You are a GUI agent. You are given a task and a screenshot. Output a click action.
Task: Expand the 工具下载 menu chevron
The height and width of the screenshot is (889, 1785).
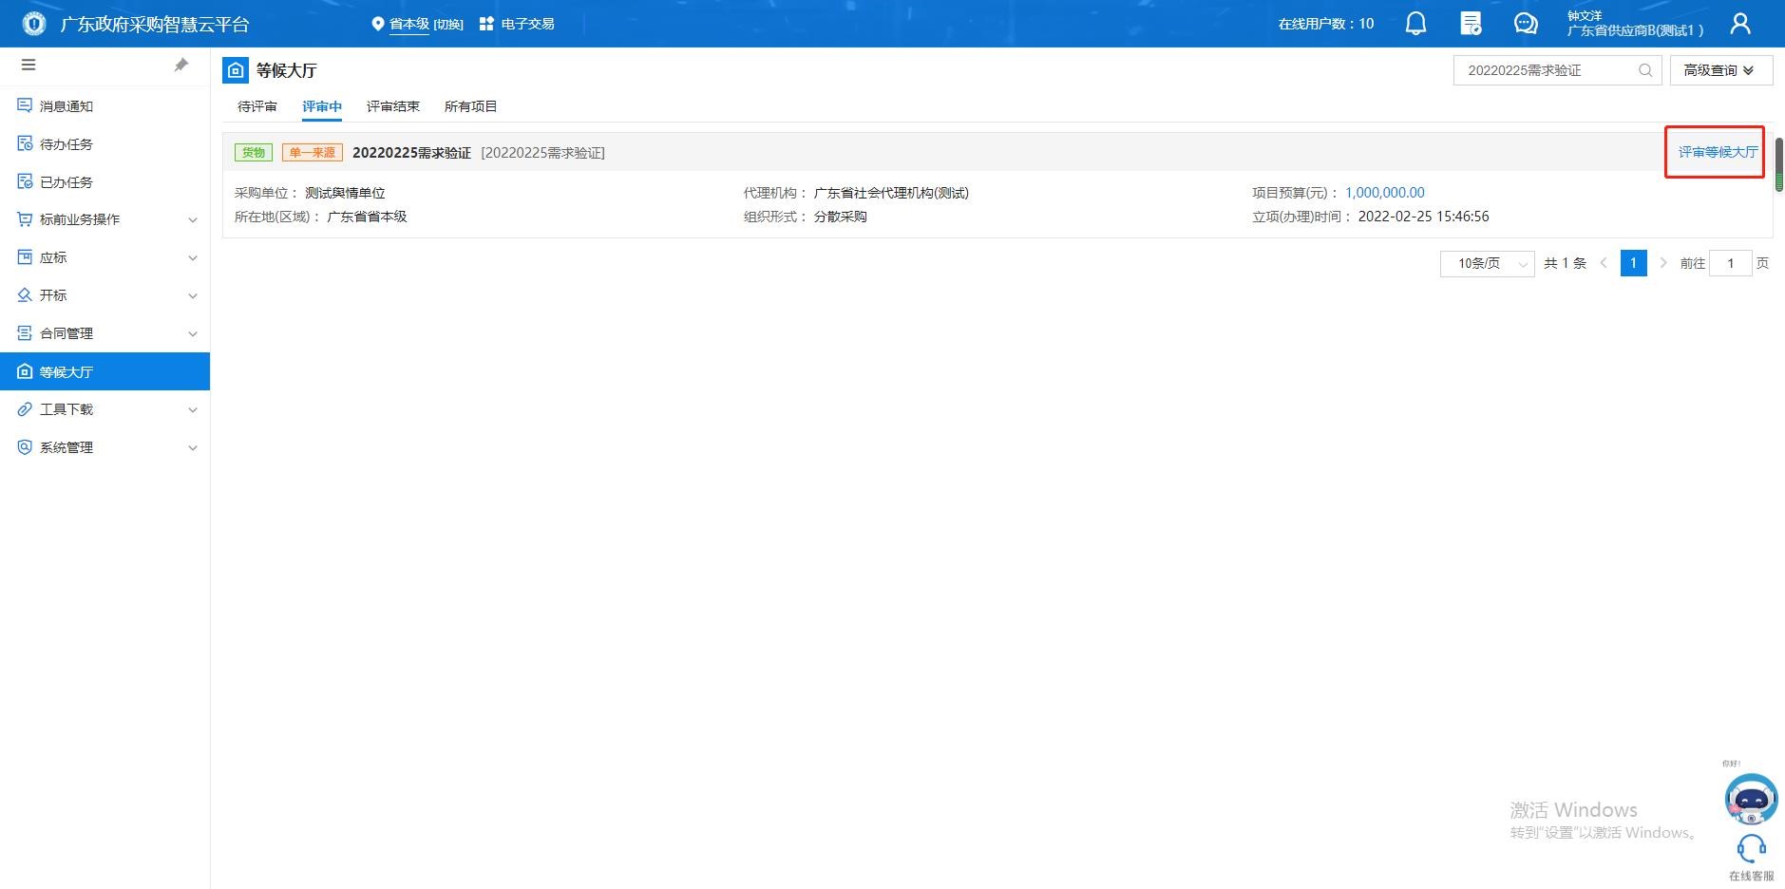[193, 410]
